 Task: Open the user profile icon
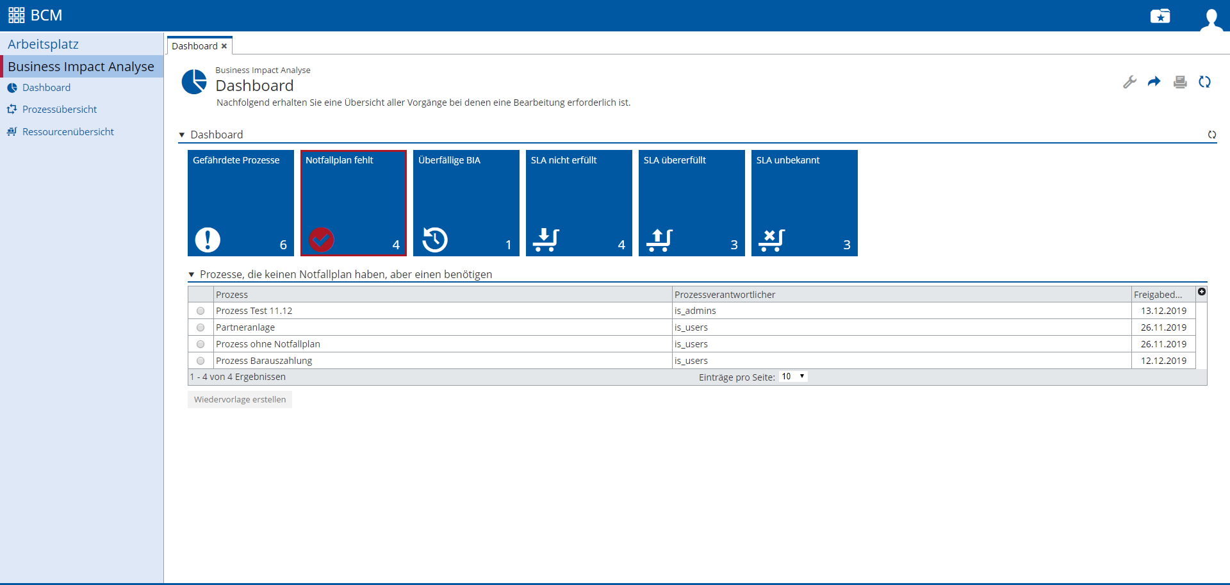pyautogui.click(x=1210, y=18)
